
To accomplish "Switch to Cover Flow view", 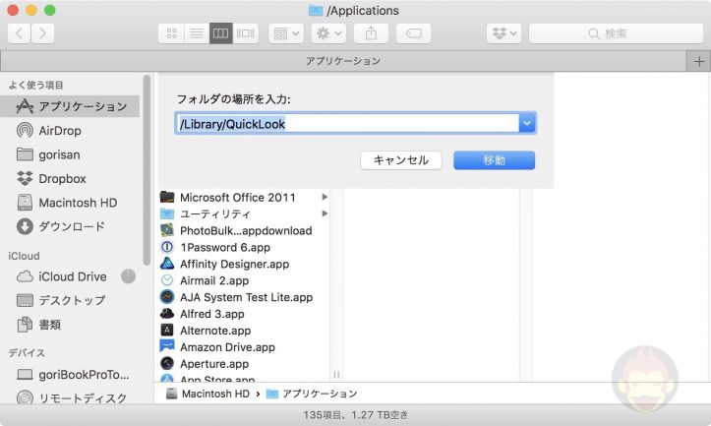I will (x=245, y=33).
